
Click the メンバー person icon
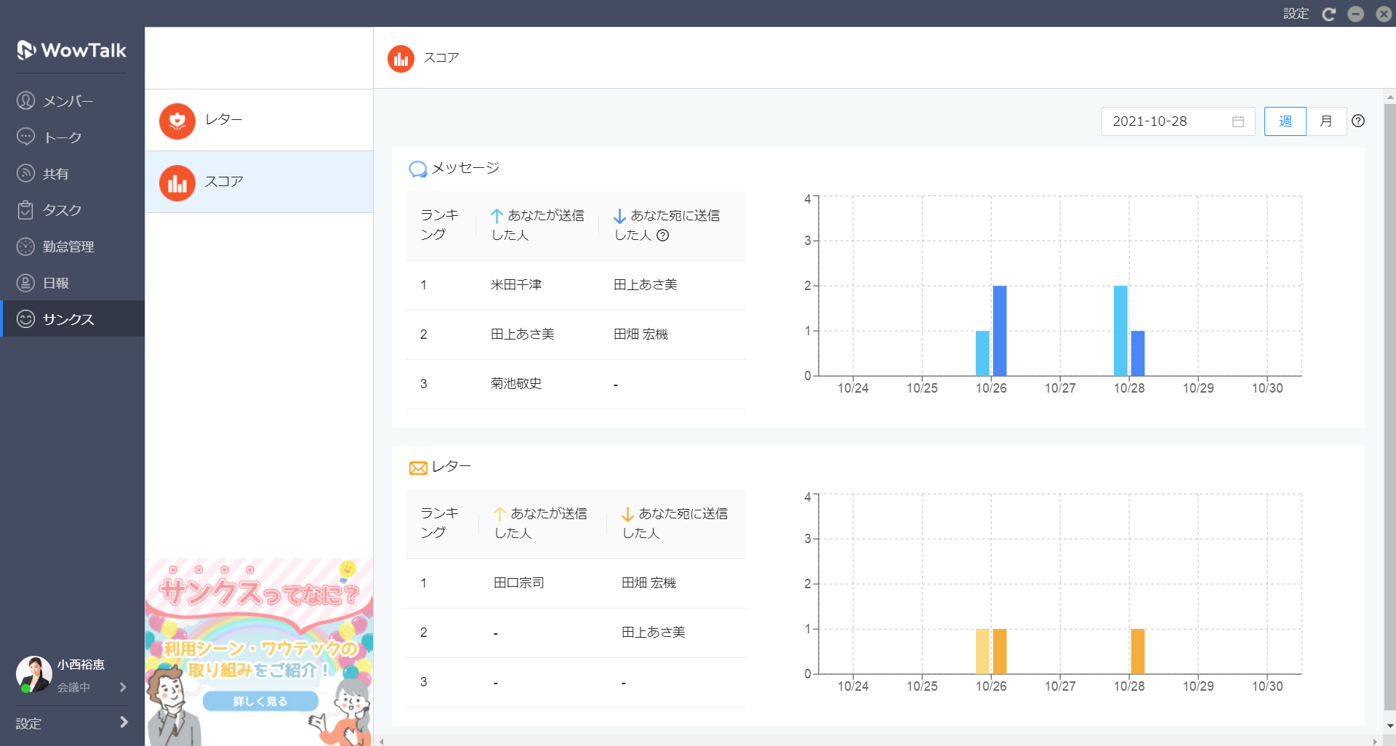click(x=25, y=101)
